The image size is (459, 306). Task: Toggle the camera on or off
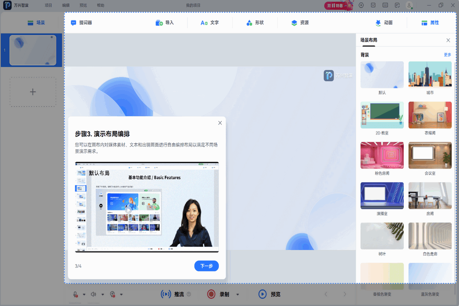point(111,294)
